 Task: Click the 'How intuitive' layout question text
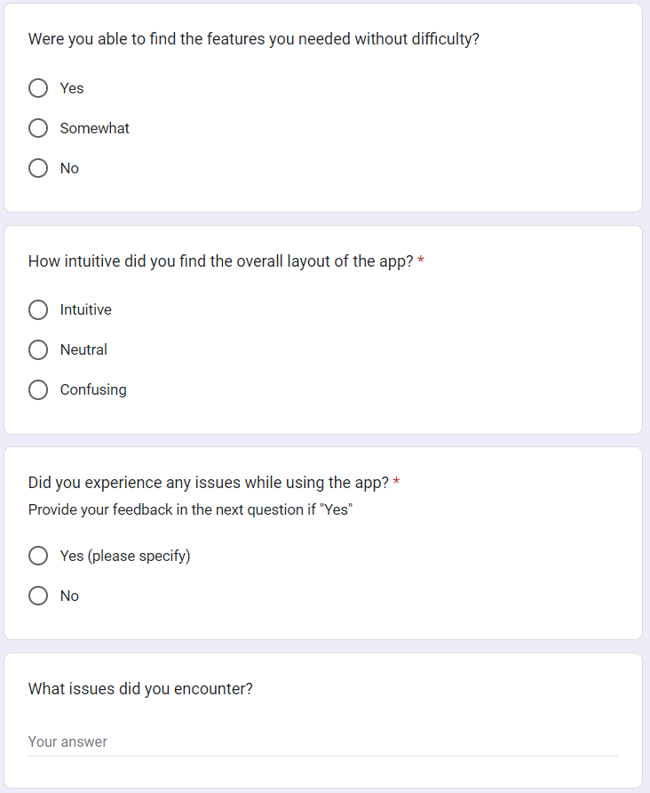(220, 261)
